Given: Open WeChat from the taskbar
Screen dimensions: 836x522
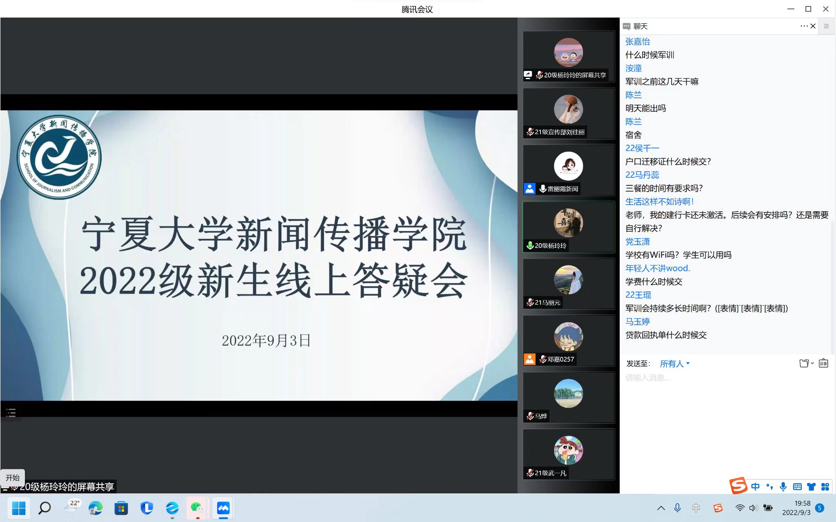Looking at the screenshot, I should point(197,508).
